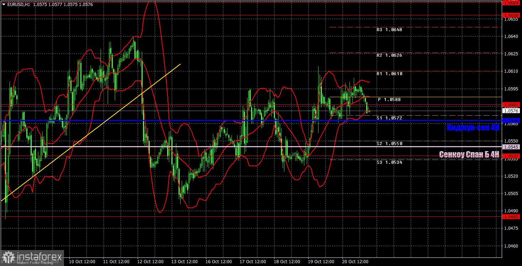Click the instaforex gear logo icon

(8, 257)
